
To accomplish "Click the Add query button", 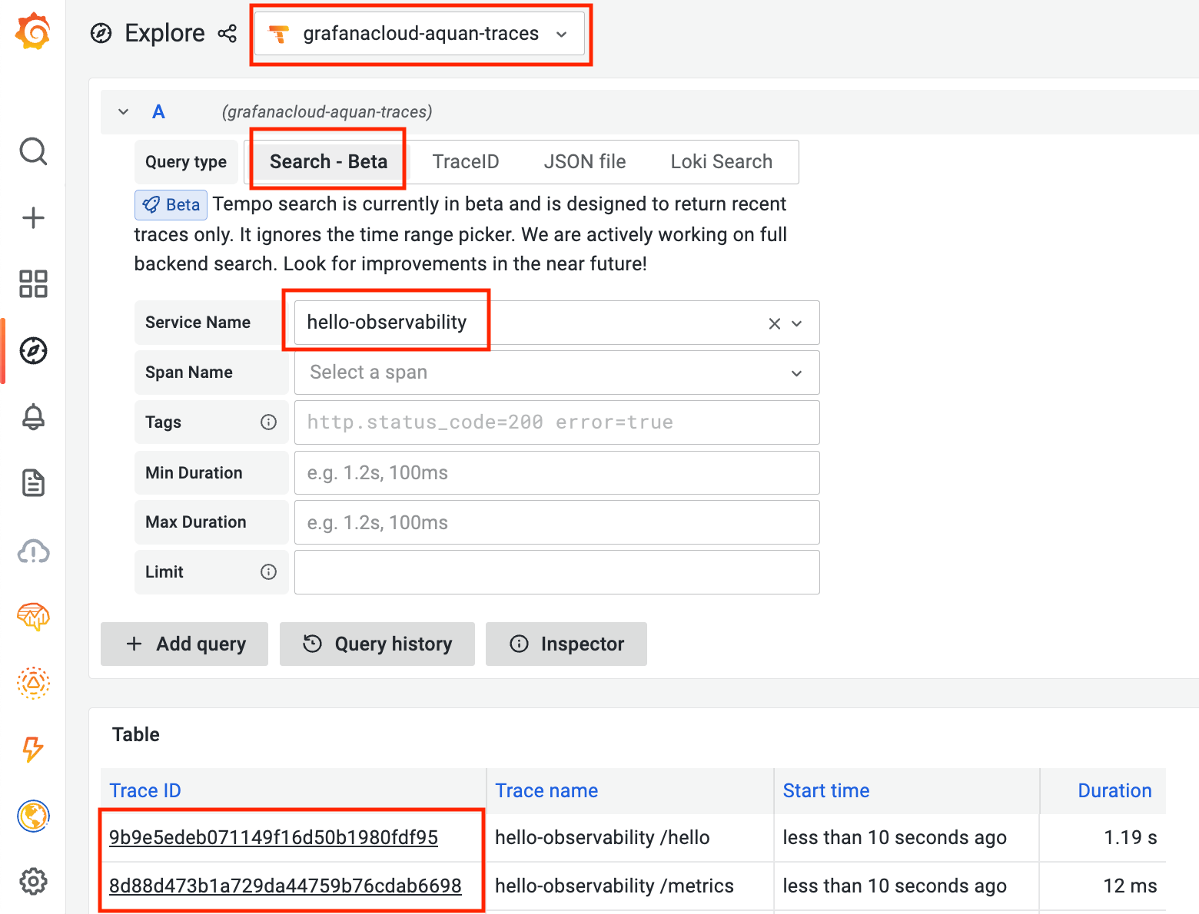I will coord(184,644).
